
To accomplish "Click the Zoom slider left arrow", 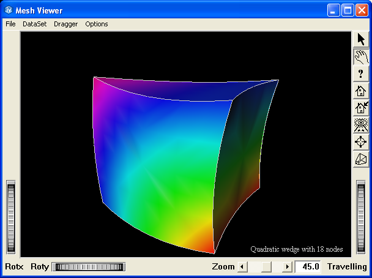I will pyautogui.click(x=241, y=267).
